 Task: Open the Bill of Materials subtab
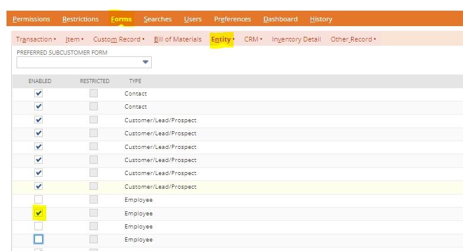tap(177, 39)
